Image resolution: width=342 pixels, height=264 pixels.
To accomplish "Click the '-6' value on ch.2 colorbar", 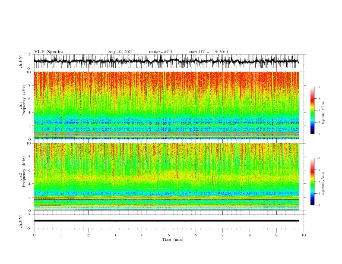I will pyautogui.click(x=318, y=193).
